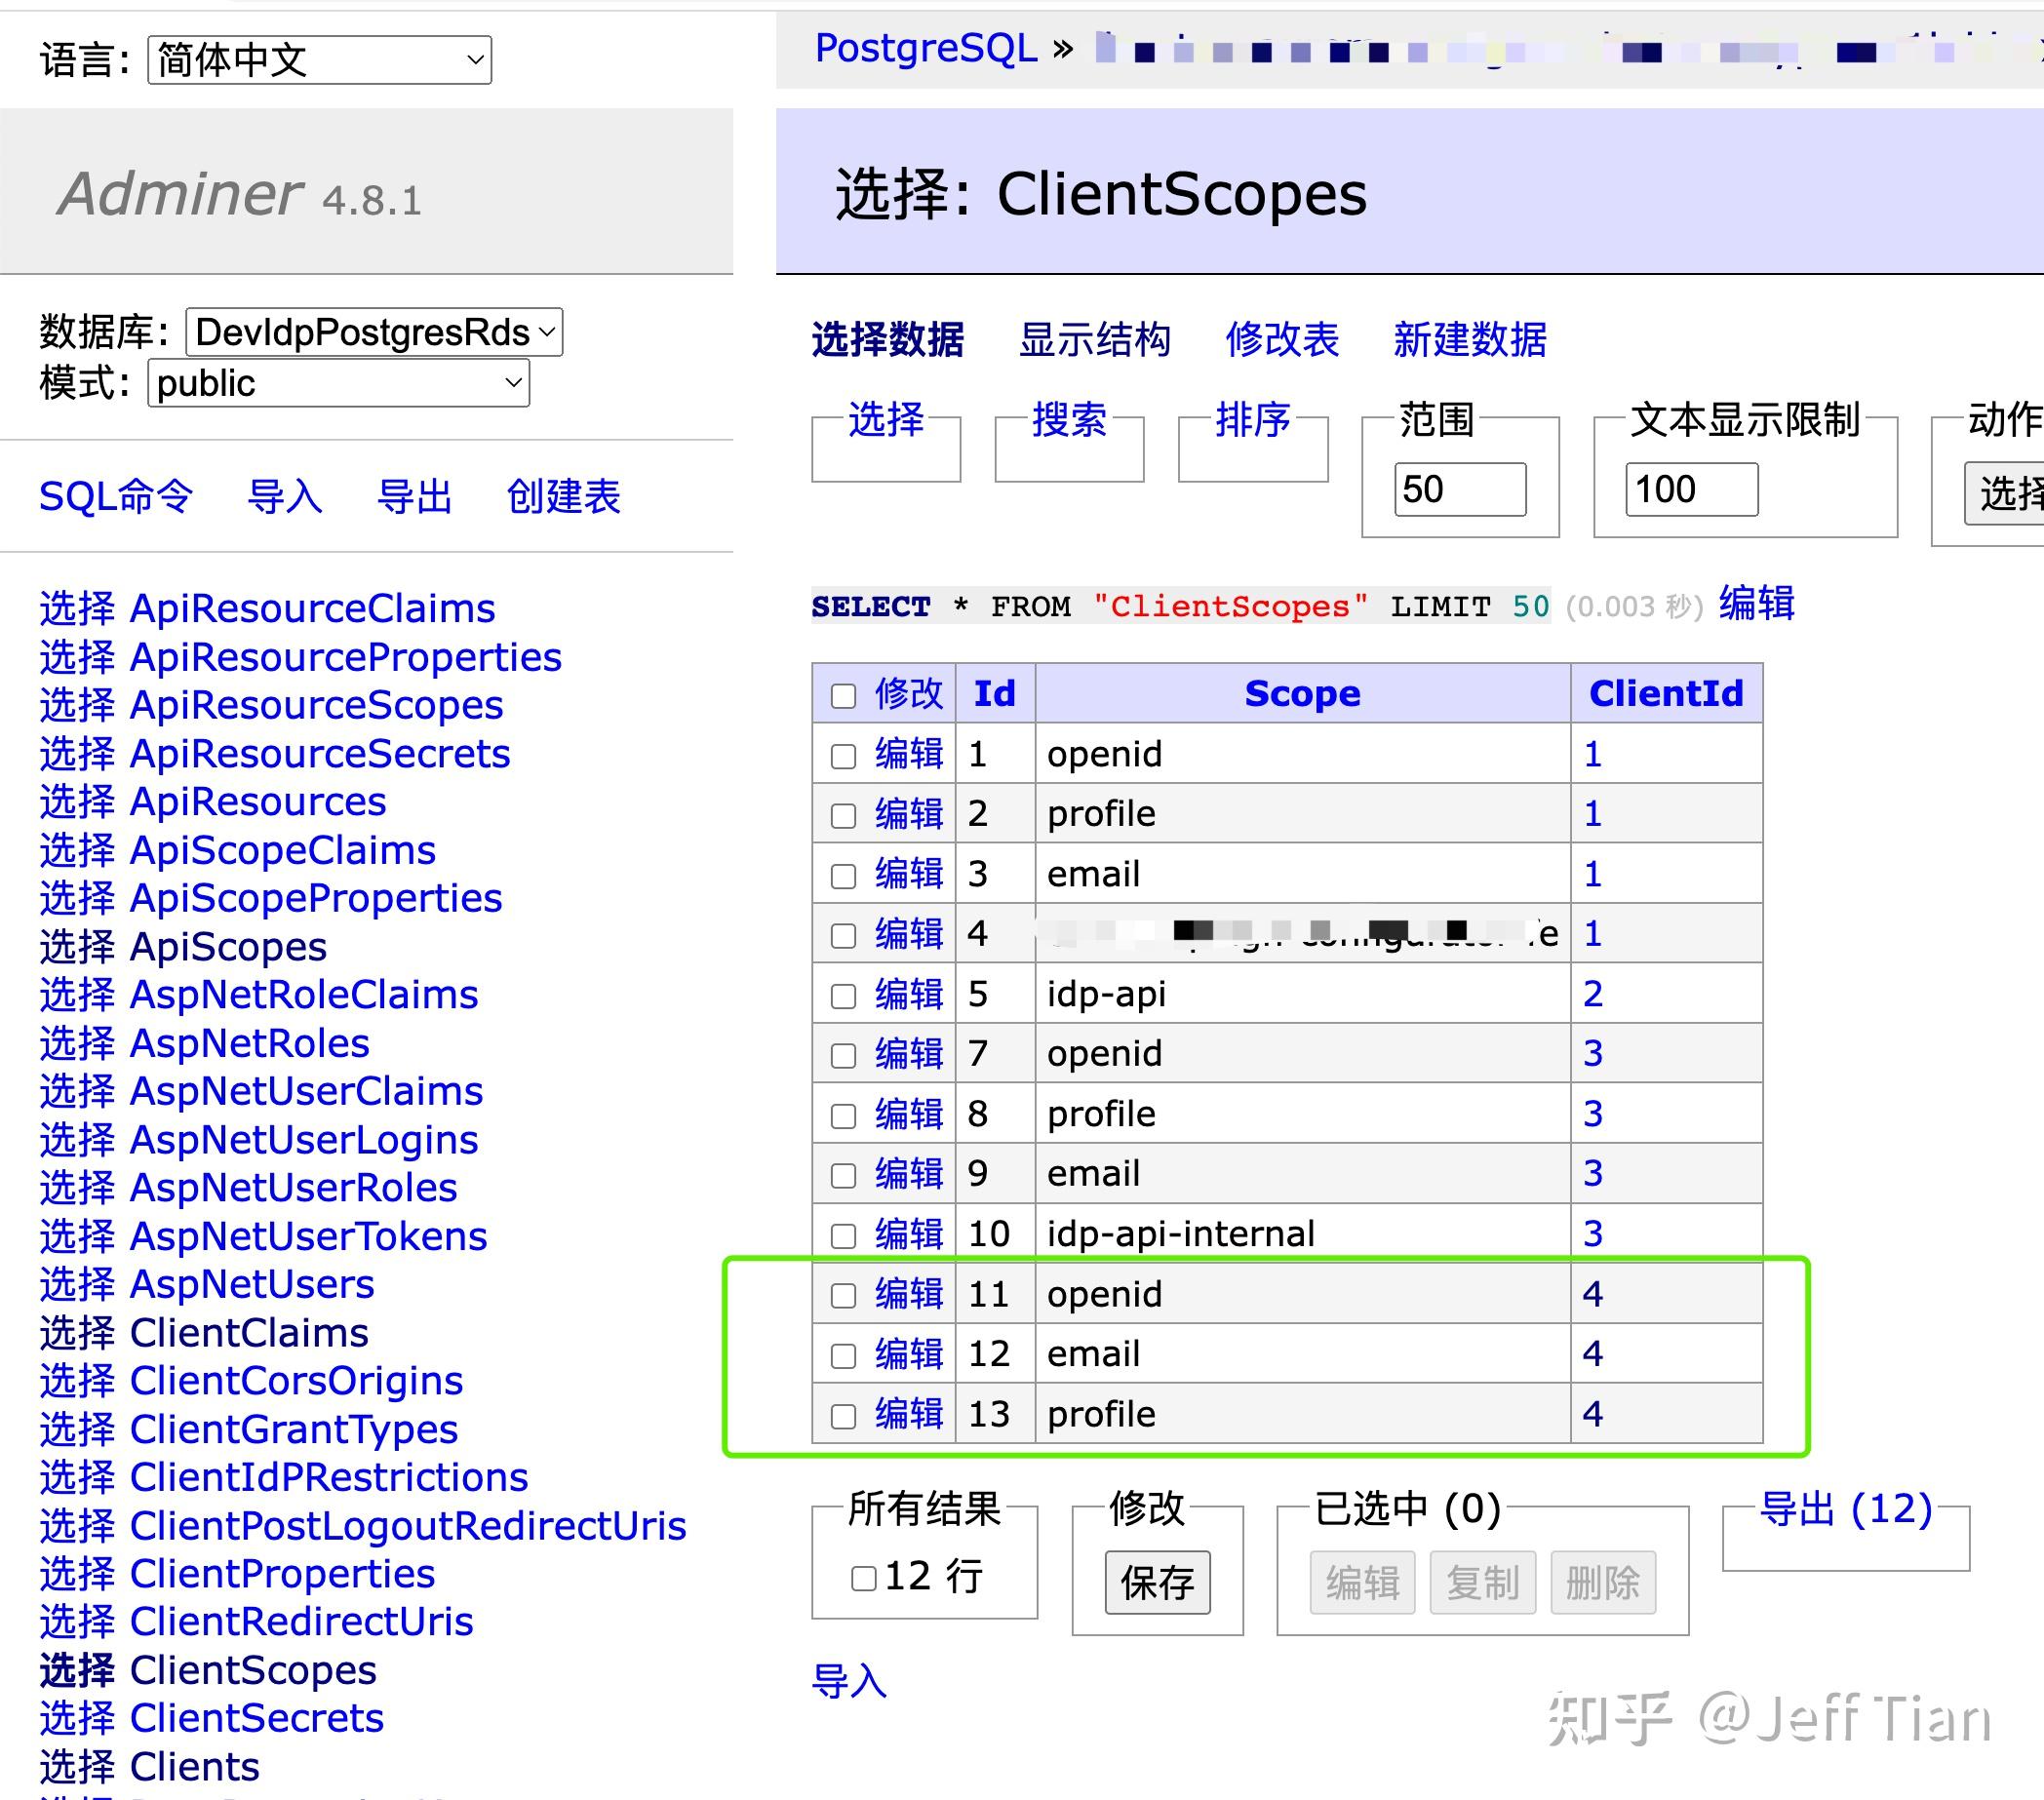This screenshot has height=1800, width=2044.
Task: Switch to the 显示结构 view
Action: point(1096,341)
